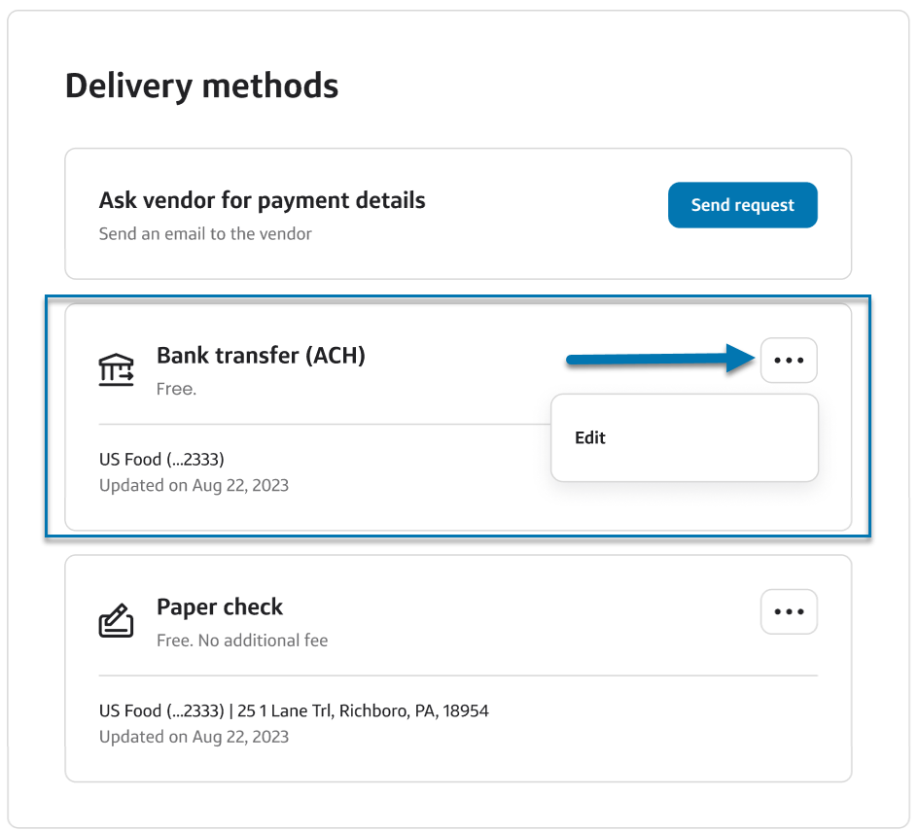The height and width of the screenshot is (831, 919).
Task: Click the paper check pen icon
Action: 117,621
